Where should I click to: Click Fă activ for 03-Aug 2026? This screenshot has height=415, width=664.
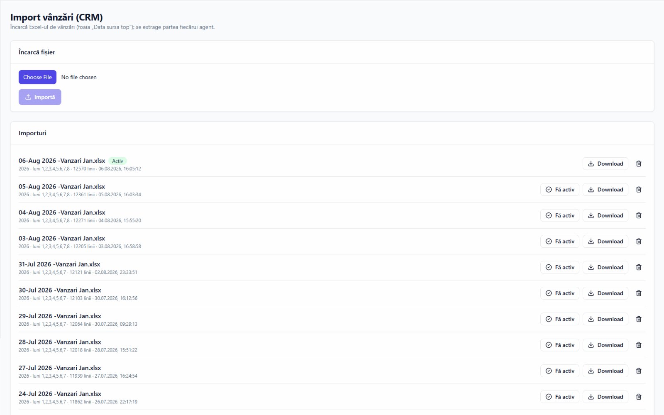[560, 242]
